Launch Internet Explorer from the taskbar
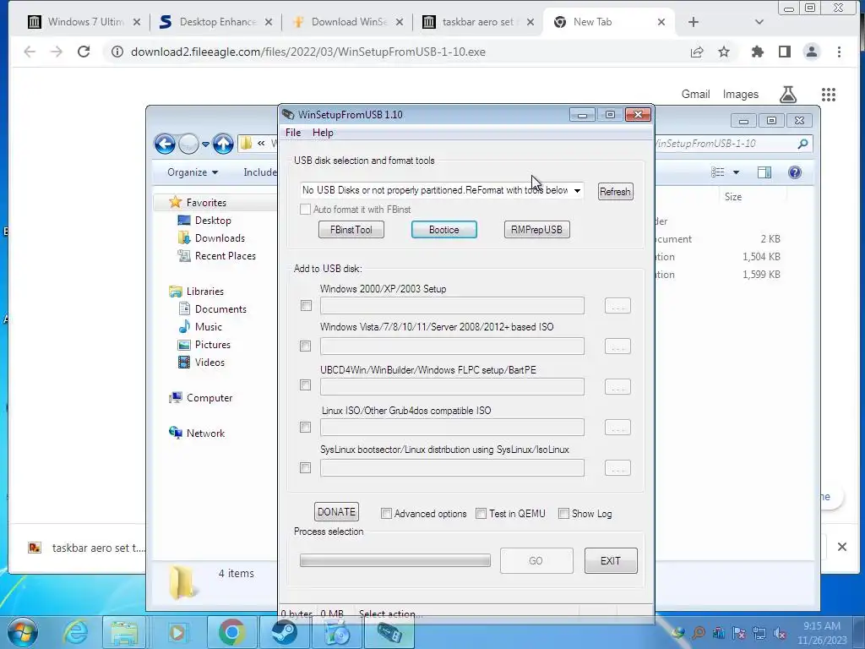This screenshot has width=865, height=649. pyautogui.click(x=75, y=632)
